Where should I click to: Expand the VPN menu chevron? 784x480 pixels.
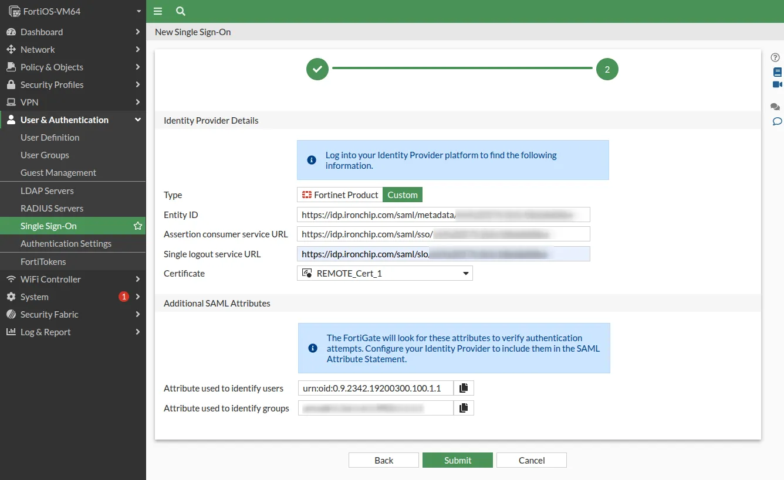point(138,102)
